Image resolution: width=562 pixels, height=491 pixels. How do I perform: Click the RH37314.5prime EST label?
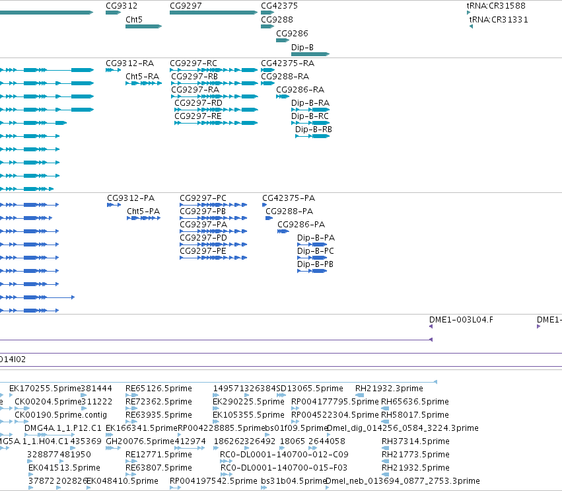[x=416, y=441]
